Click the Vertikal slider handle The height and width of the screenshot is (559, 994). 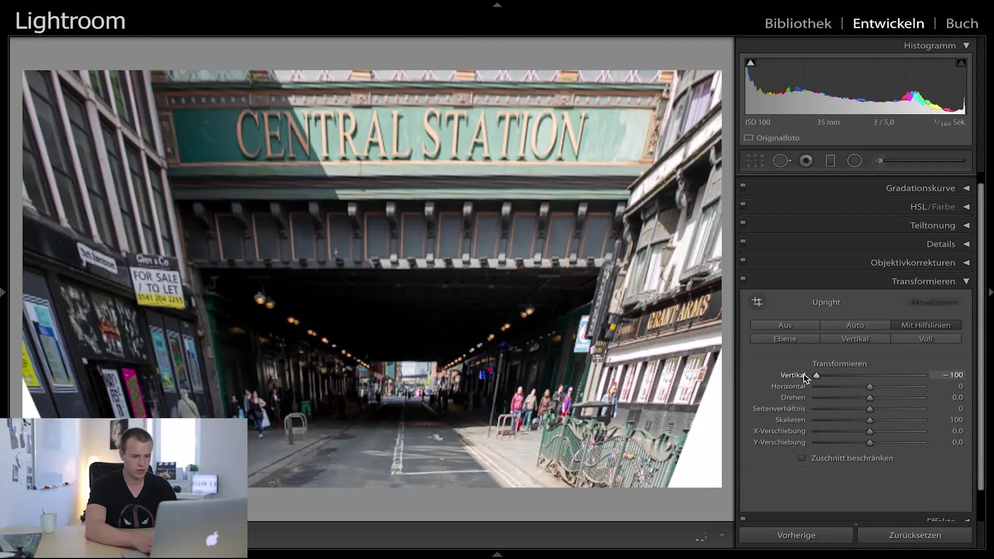point(816,375)
